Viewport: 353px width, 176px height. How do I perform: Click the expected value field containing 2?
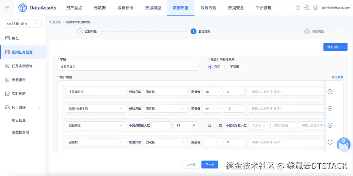click(234, 92)
